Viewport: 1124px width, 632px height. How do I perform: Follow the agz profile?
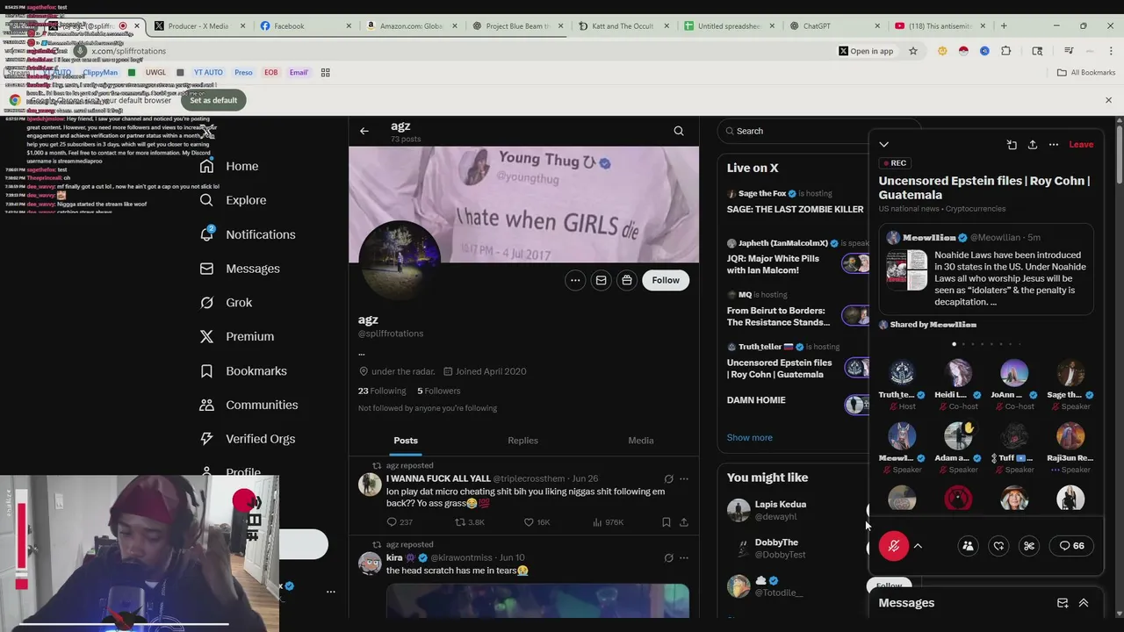666,280
